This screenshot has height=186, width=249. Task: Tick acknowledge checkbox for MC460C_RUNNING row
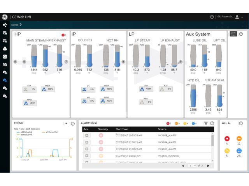click(87, 155)
